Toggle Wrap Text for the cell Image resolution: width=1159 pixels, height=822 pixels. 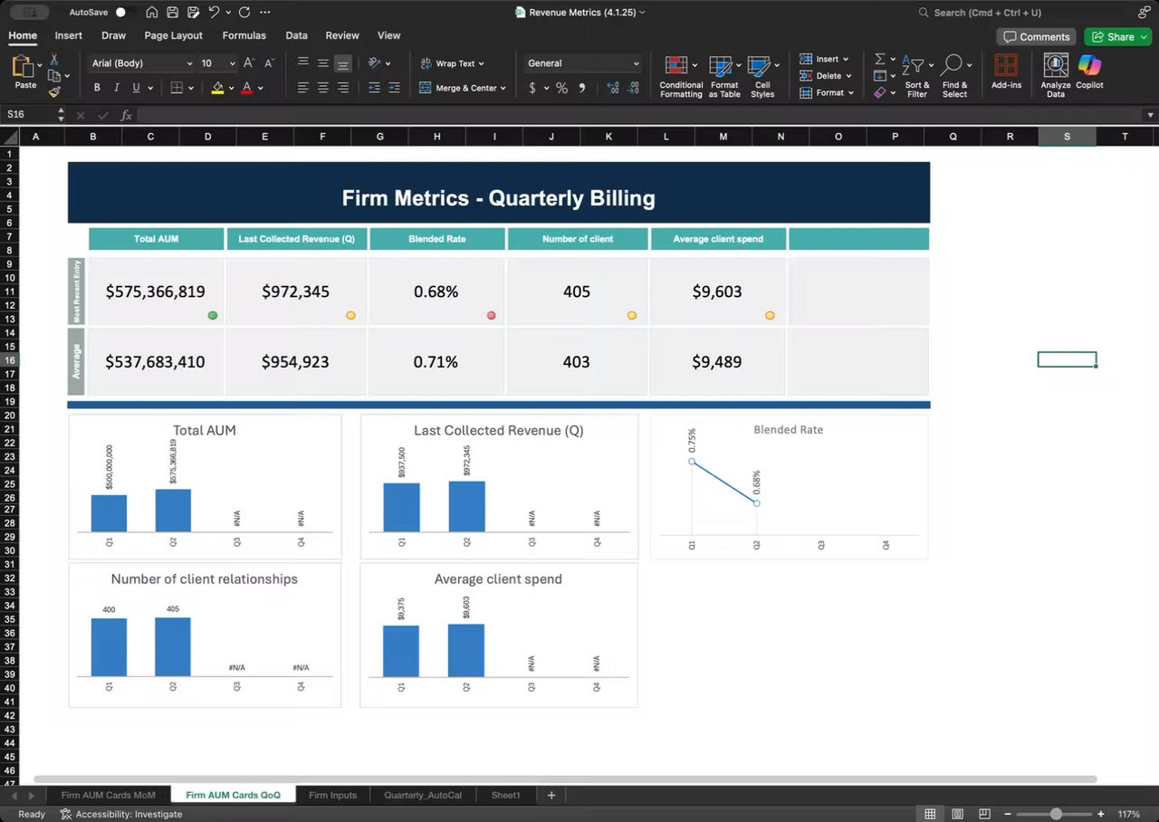452,63
